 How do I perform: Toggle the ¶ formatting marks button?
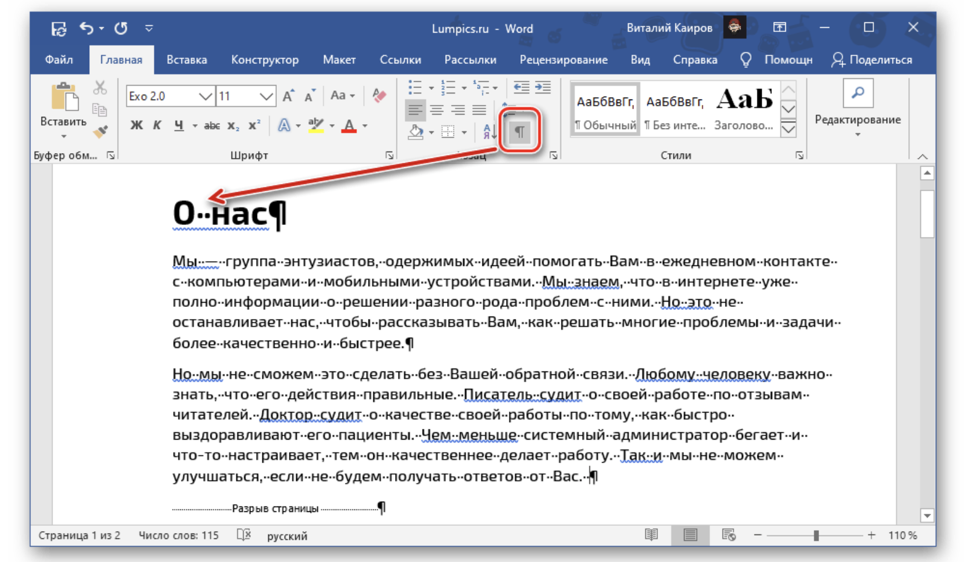click(519, 131)
